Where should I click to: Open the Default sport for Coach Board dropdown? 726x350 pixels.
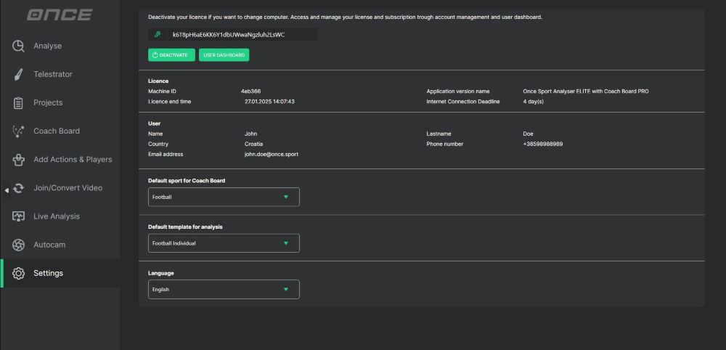(x=224, y=197)
